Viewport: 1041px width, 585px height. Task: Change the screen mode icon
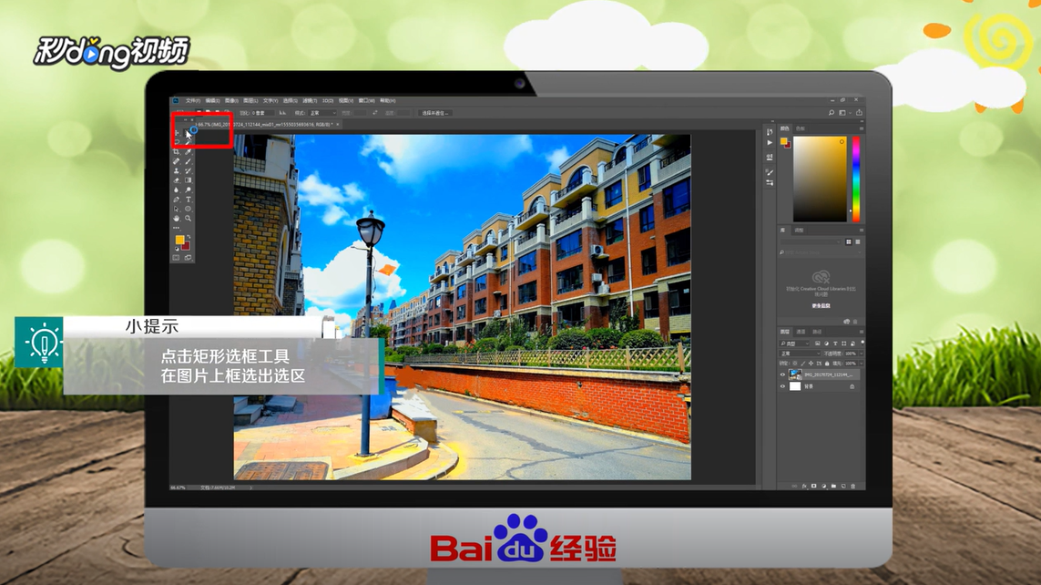point(188,258)
